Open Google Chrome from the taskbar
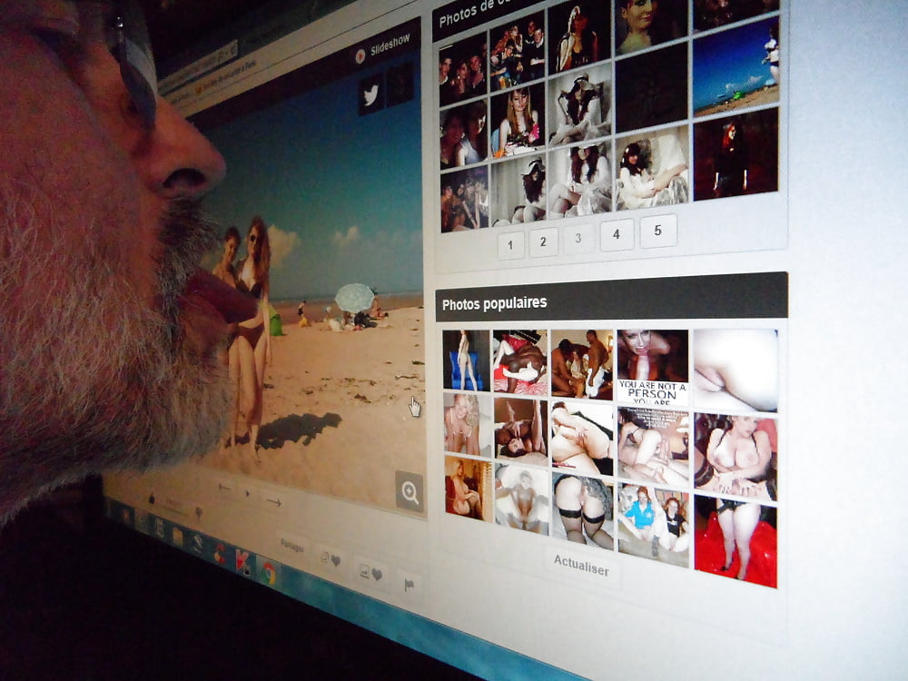This screenshot has height=681, width=908. (x=269, y=572)
